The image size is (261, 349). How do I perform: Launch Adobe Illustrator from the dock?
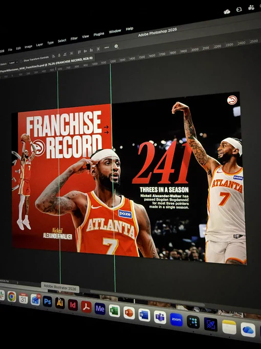[x=60, y=303]
